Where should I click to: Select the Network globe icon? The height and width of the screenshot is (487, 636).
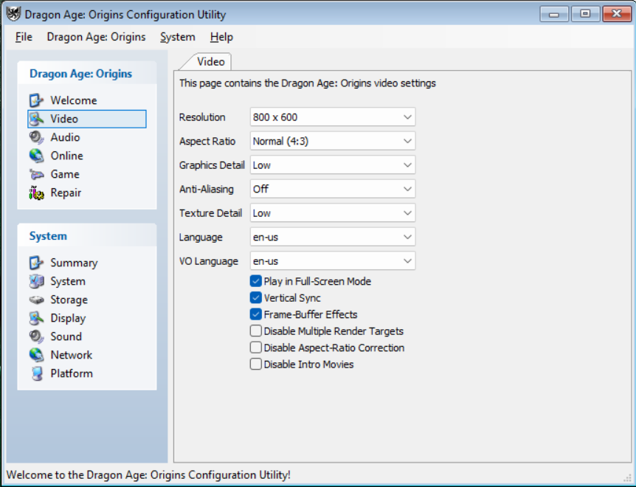click(37, 355)
